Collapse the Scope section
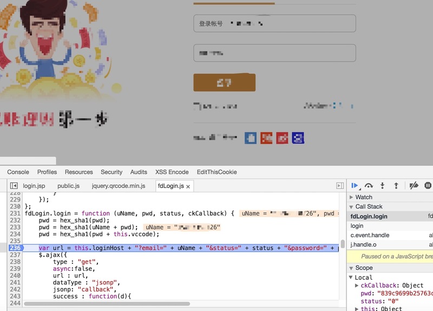Image resolution: width=433 pixels, height=311 pixels. [352, 268]
